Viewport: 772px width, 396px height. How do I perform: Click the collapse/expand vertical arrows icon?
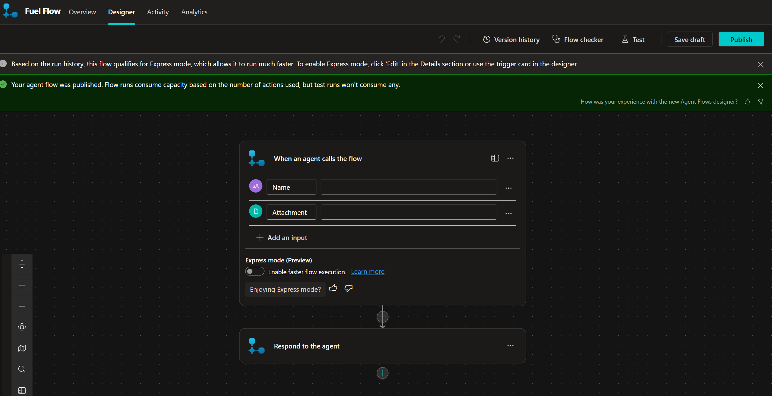(x=22, y=264)
